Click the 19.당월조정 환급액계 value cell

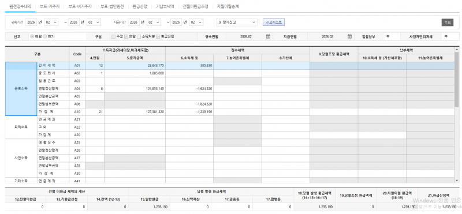click(356, 207)
